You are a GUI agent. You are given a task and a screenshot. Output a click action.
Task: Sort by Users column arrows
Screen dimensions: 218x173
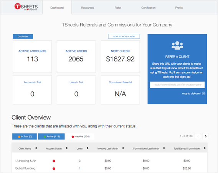click(88, 148)
